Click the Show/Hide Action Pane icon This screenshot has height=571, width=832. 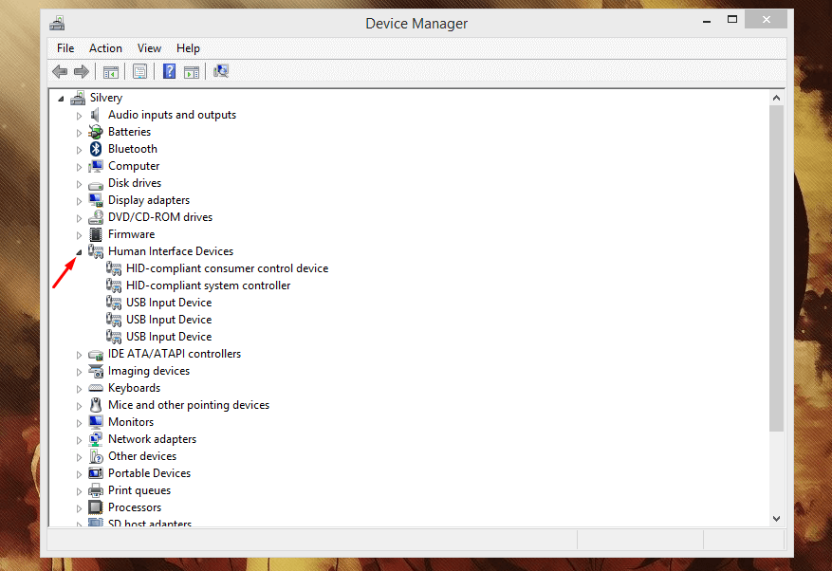[x=192, y=71]
